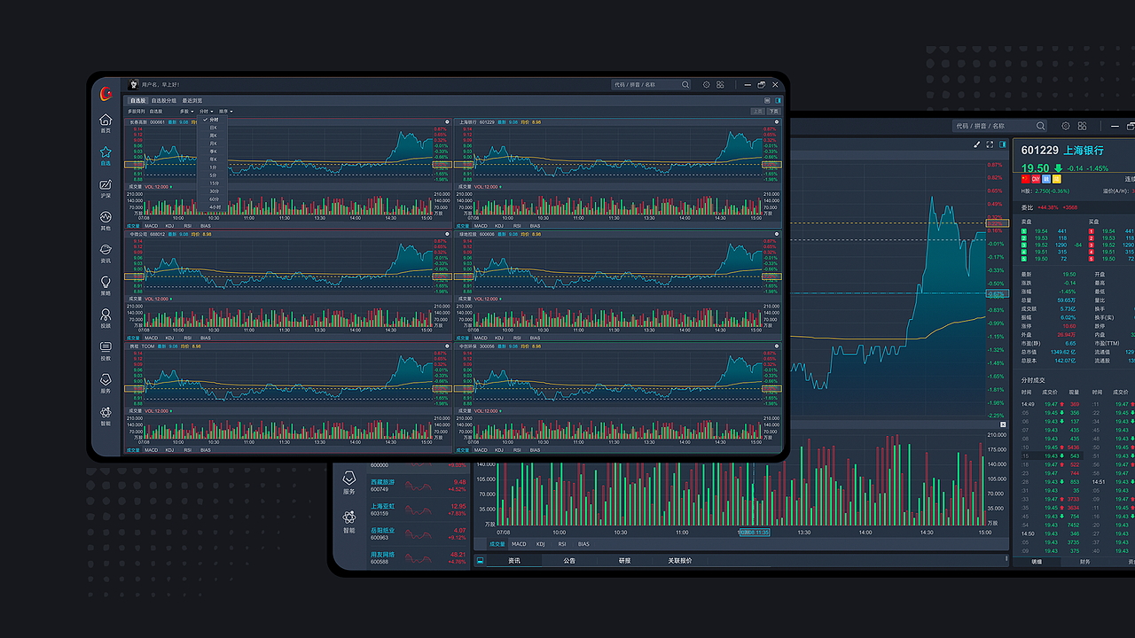Click round button on 长春高新 chart header
Image resolution: width=1135 pixels, height=638 pixels.
447,122
